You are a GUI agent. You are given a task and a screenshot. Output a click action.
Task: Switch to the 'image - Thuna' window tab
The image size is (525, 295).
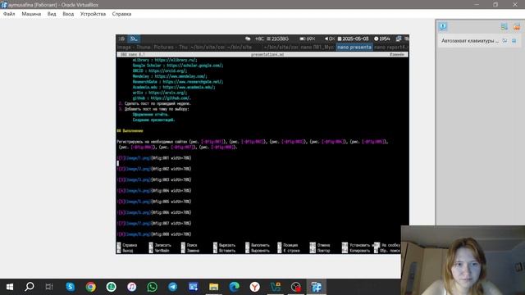(x=134, y=48)
